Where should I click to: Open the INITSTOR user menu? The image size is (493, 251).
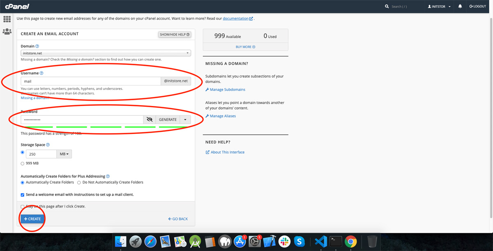[439, 7]
